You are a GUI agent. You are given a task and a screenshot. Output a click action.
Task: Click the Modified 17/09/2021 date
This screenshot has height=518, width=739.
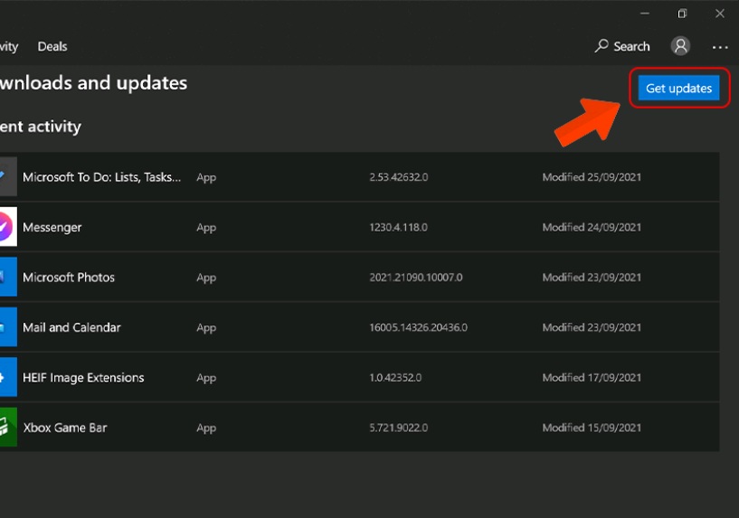tap(592, 378)
